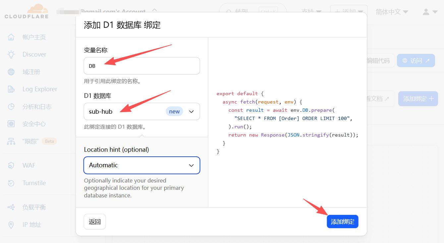Screen dimensions: 444x243
Task: Select the 域注册 globe icon
Action: pos(11,72)
